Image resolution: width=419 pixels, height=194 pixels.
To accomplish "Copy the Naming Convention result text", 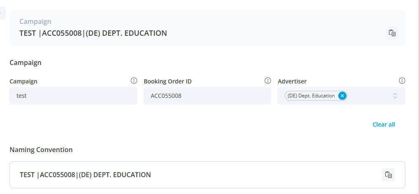I will tap(388, 175).
